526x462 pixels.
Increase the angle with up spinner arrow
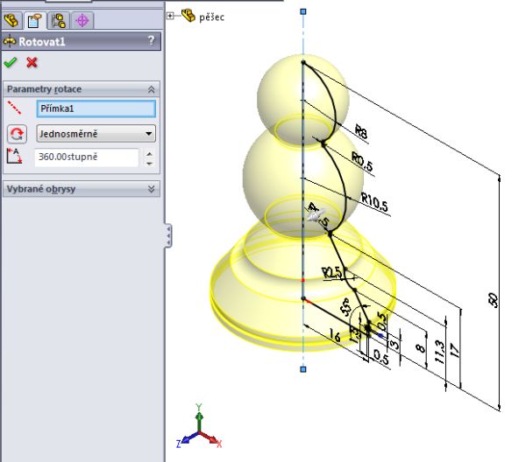148,154
